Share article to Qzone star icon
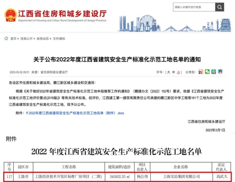The width and height of the screenshot is (235, 182). (x=213, y=72)
